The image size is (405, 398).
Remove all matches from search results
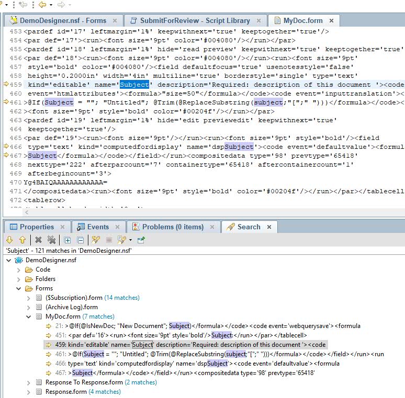(x=51, y=240)
